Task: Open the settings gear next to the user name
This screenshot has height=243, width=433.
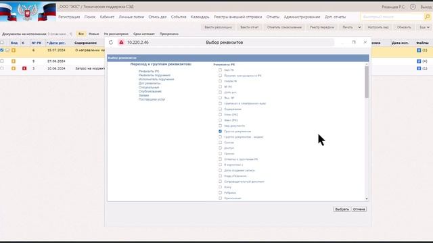Action: [413, 7]
